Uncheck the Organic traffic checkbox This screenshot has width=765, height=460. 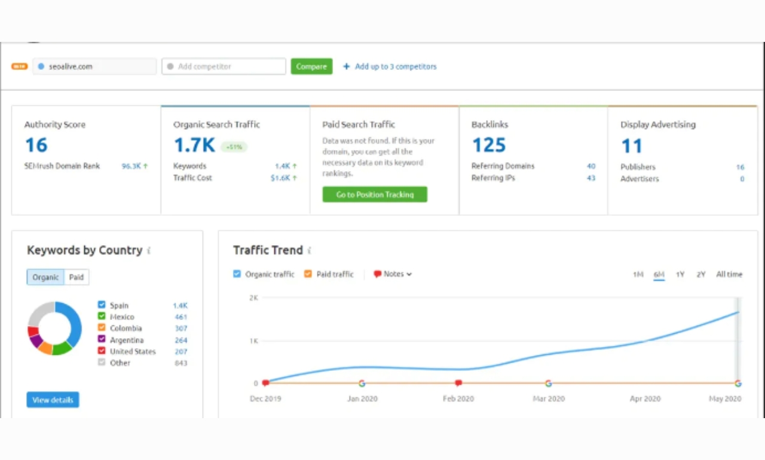pyautogui.click(x=237, y=273)
